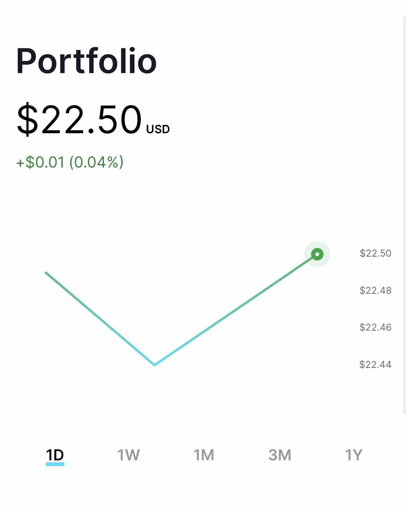Click the falling segment of chart line
Screen dimensions: 409x510
[100, 319]
